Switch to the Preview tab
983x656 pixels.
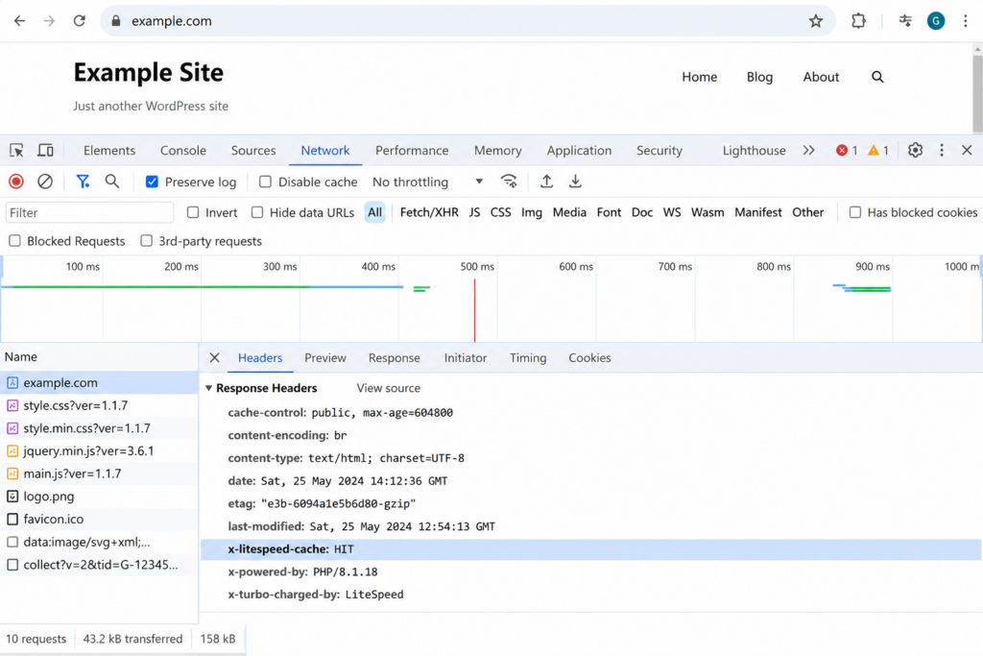click(x=324, y=357)
